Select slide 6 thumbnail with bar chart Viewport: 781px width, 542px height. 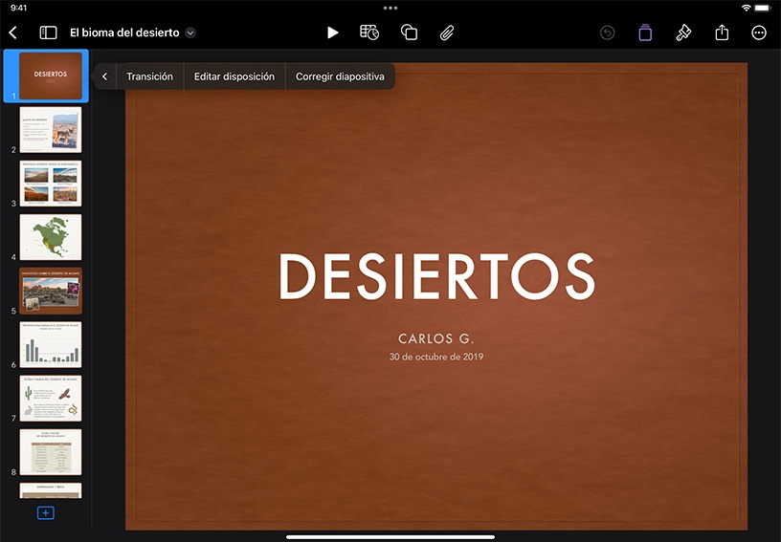tap(51, 344)
